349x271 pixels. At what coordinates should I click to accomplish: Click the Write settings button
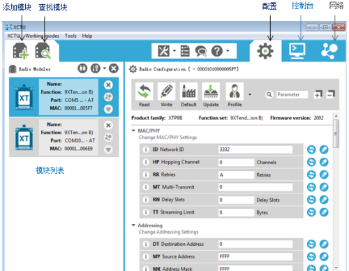[167, 95]
